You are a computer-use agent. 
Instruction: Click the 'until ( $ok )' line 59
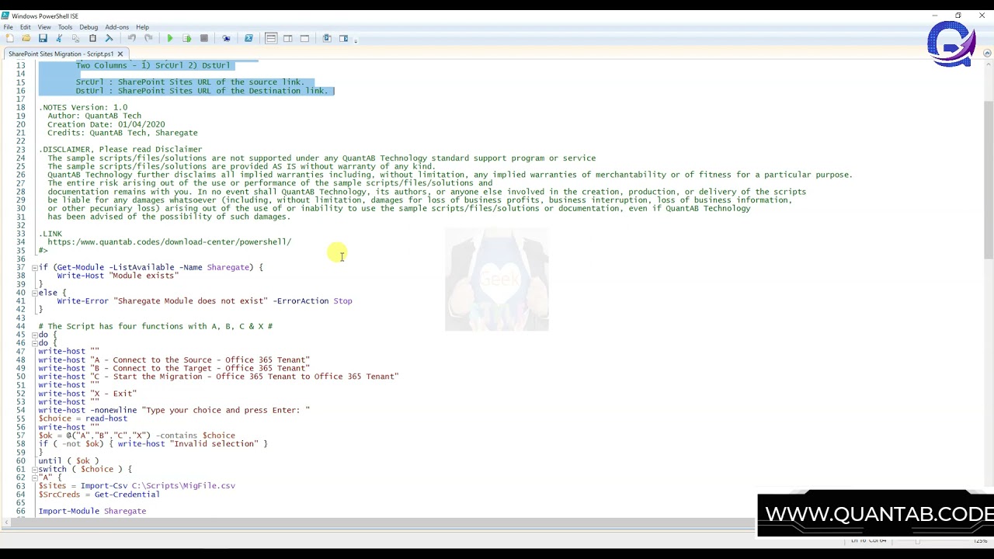[x=68, y=461]
